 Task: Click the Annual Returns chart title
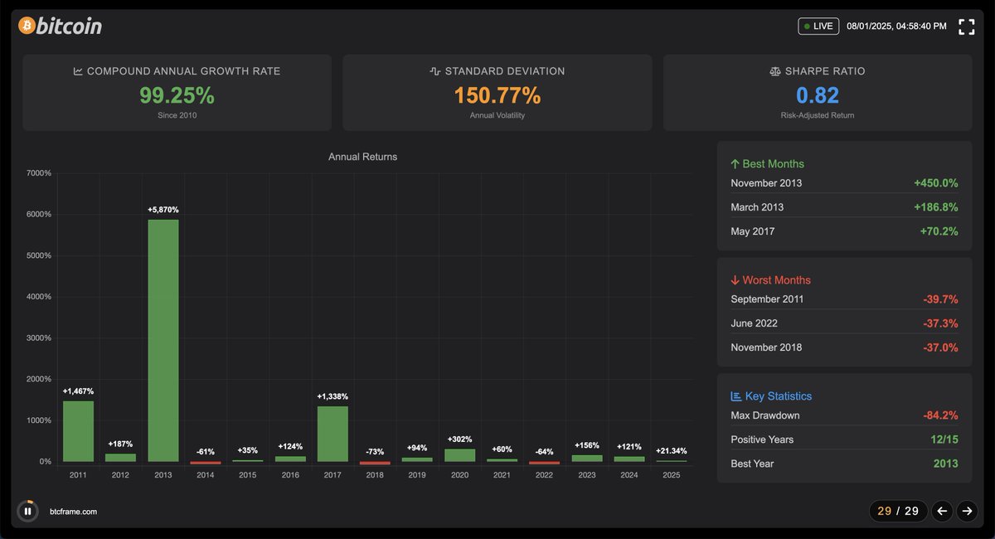(x=362, y=157)
